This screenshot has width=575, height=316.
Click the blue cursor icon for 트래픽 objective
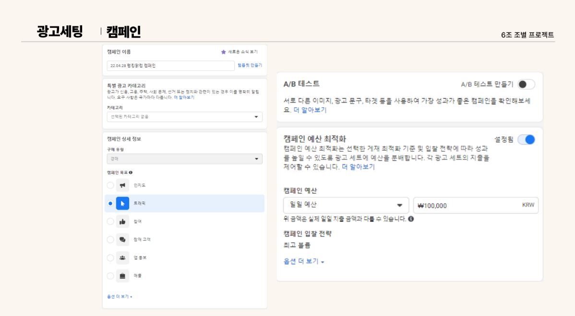coord(122,203)
